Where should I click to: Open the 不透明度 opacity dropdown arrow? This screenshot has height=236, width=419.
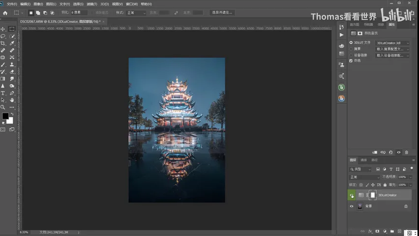(411, 177)
